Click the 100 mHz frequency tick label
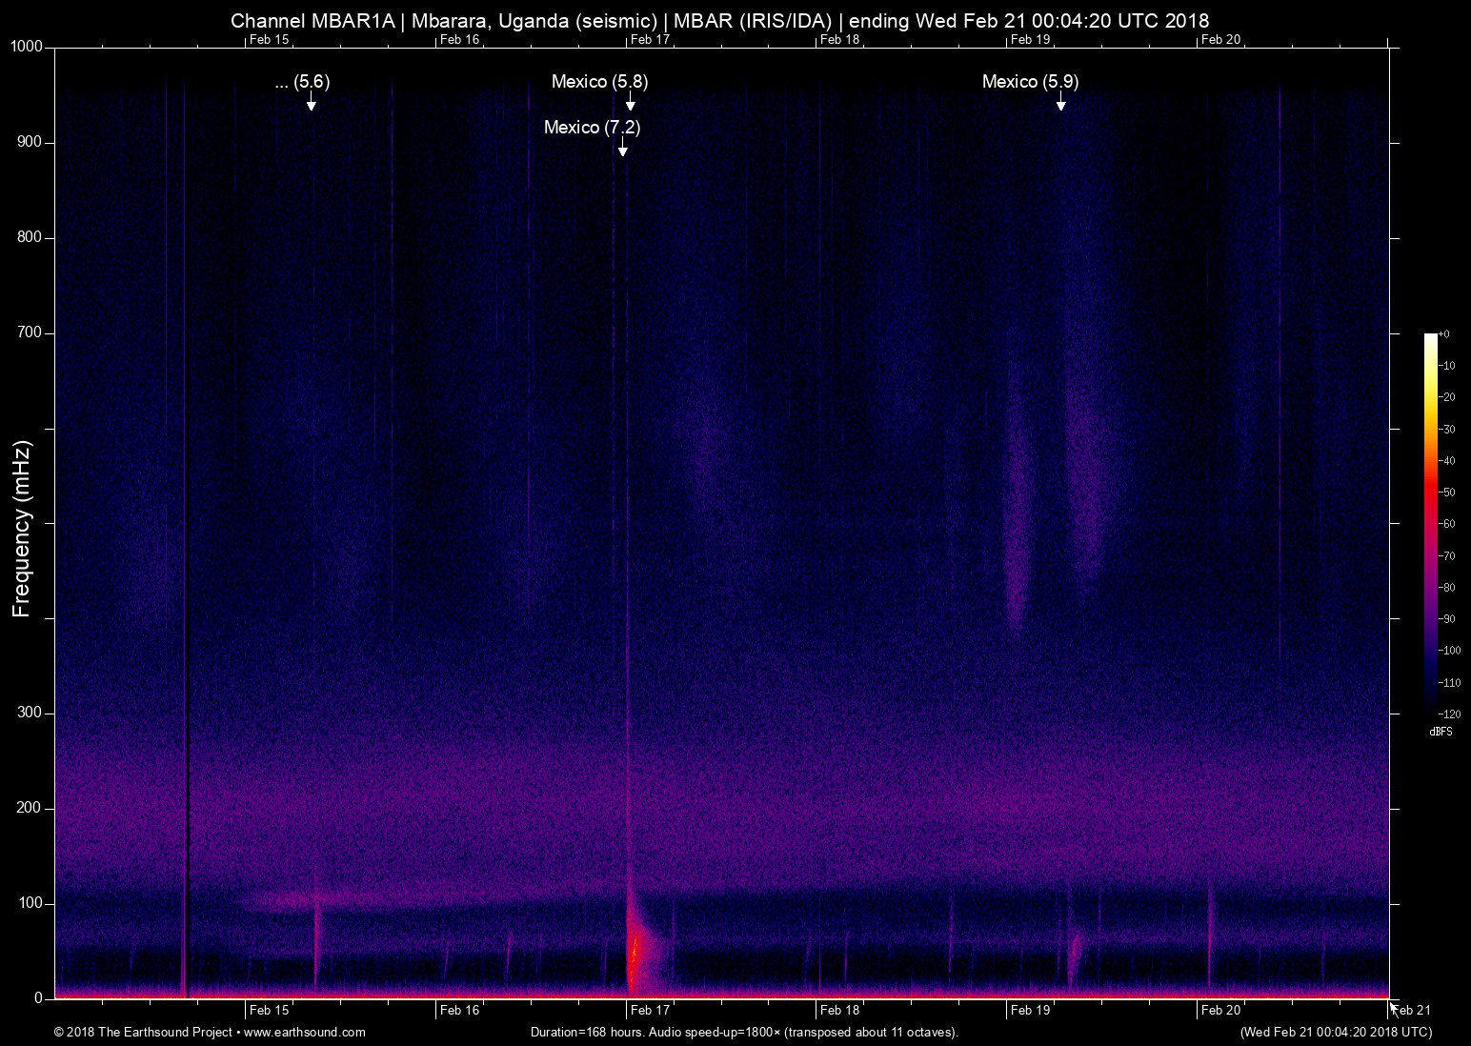 point(30,901)
